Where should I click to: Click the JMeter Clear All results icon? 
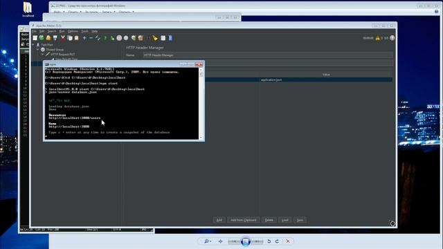pos(141,38)
